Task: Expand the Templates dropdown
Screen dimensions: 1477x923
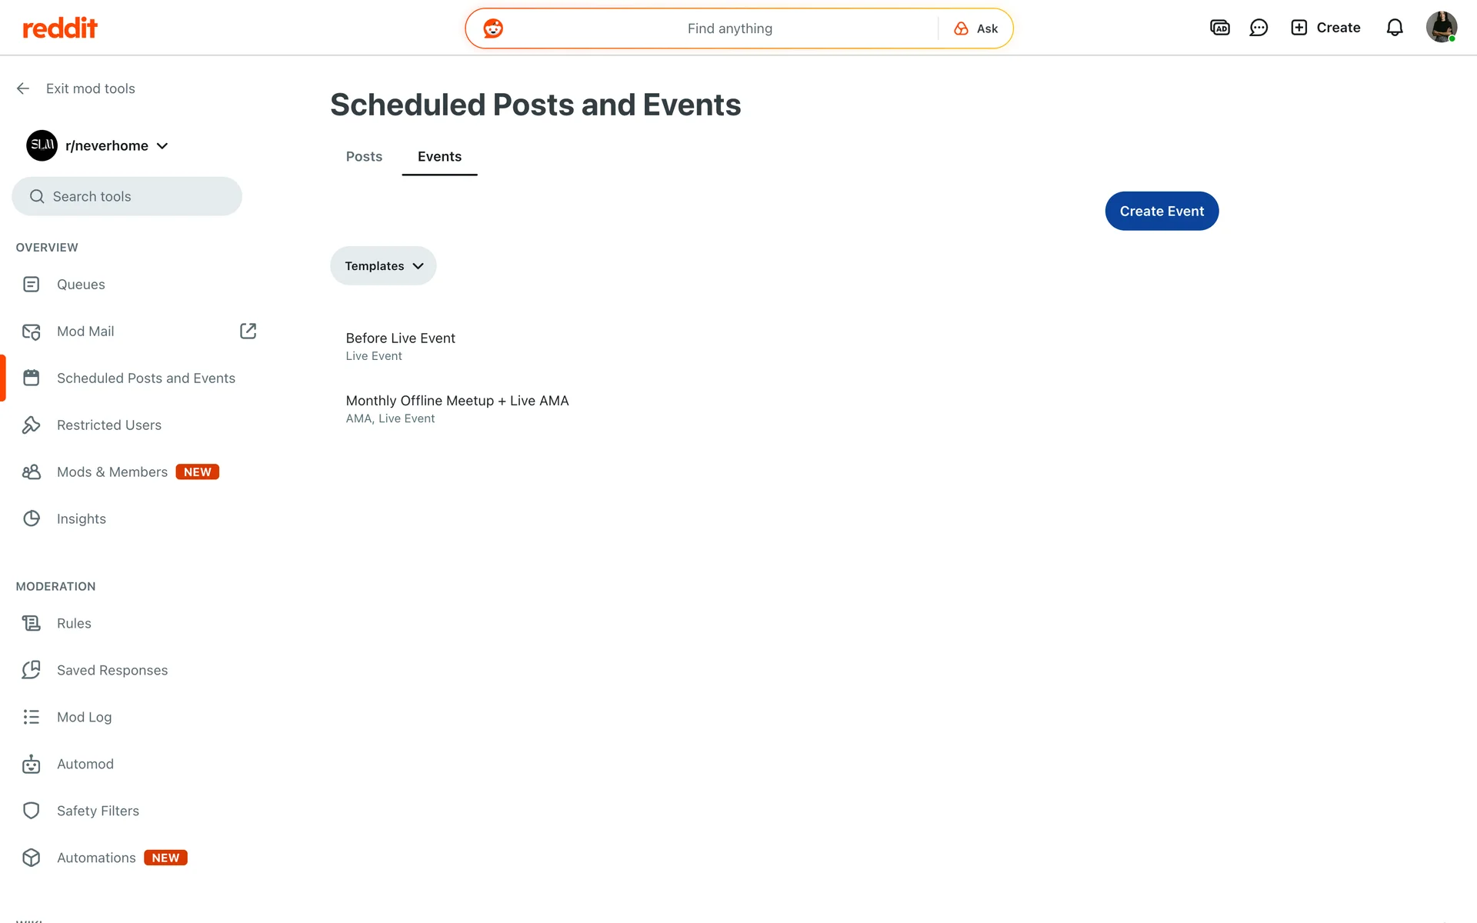Action: tap(383, 266)
